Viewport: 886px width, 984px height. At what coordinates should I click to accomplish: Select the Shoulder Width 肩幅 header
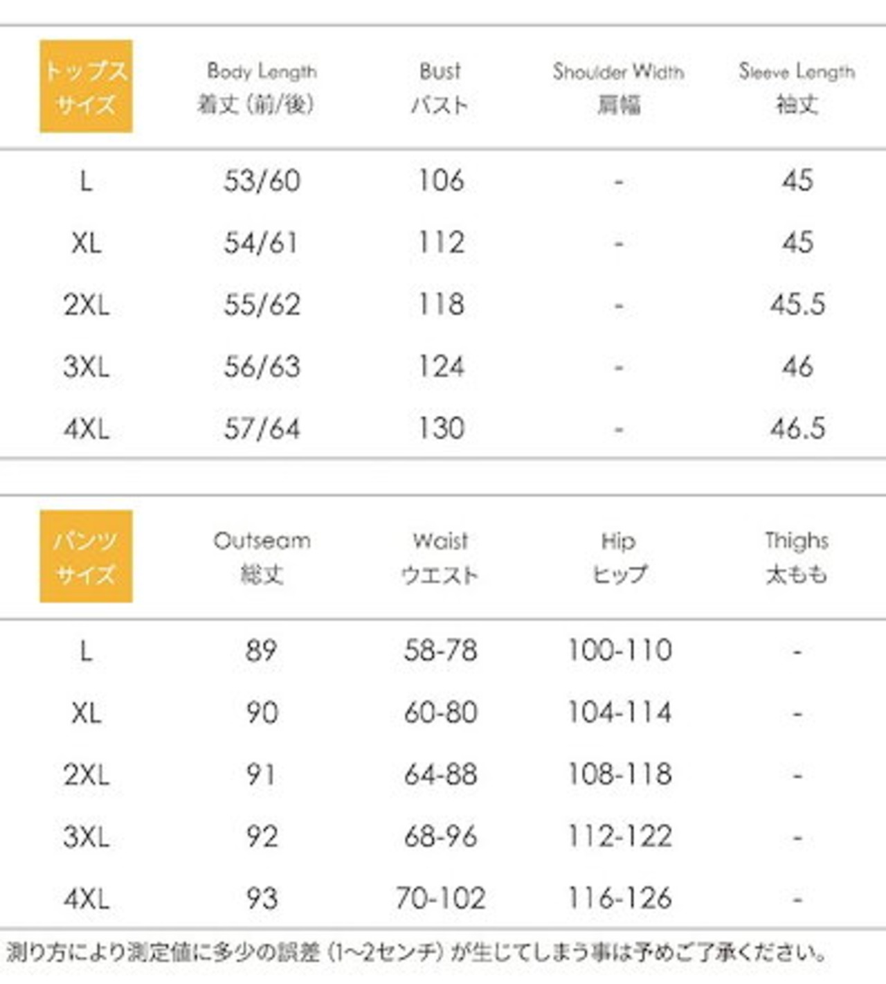click(x=618, y=87)
